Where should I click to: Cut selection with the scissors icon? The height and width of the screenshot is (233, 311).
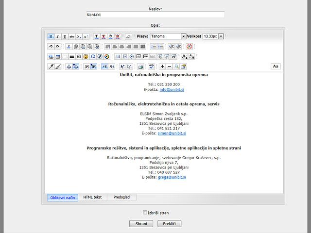pos(69,47)
